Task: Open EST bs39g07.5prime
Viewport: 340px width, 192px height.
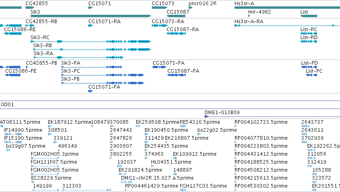Action: 26,146
